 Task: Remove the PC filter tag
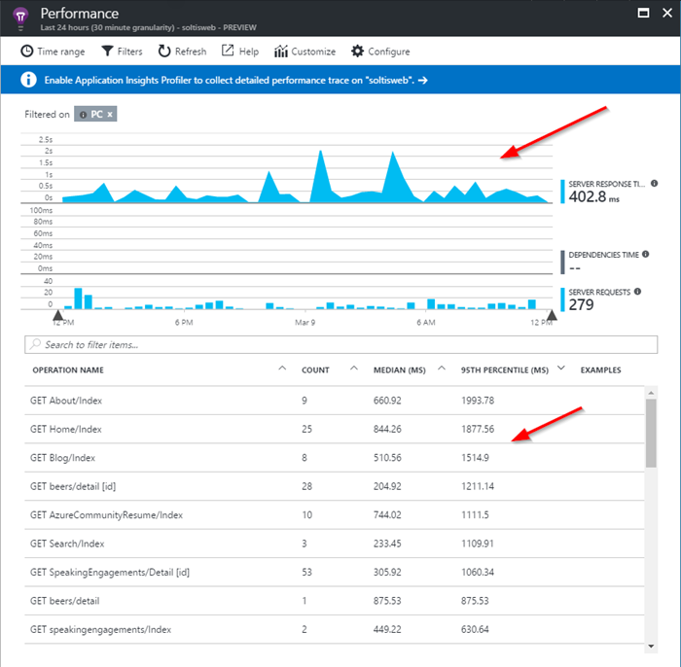[x=110, y=114]
